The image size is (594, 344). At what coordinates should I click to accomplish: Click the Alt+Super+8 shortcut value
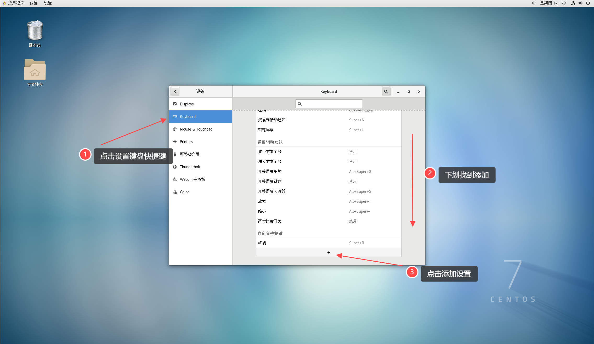360,172
